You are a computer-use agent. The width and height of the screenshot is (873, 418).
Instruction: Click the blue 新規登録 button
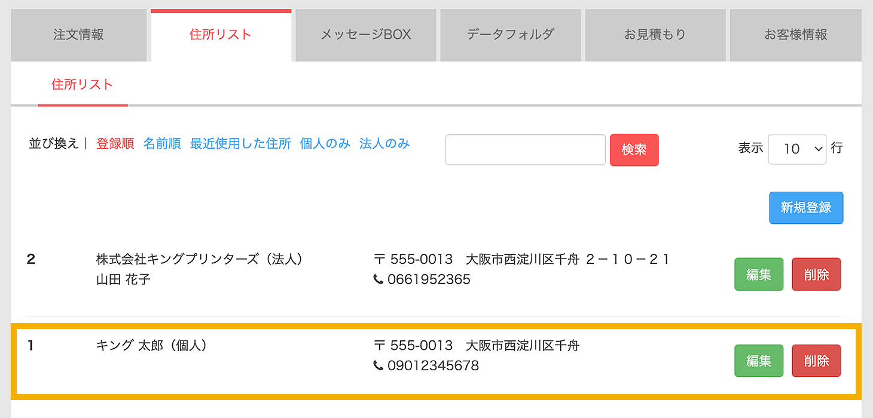click(x=805, y=208)
